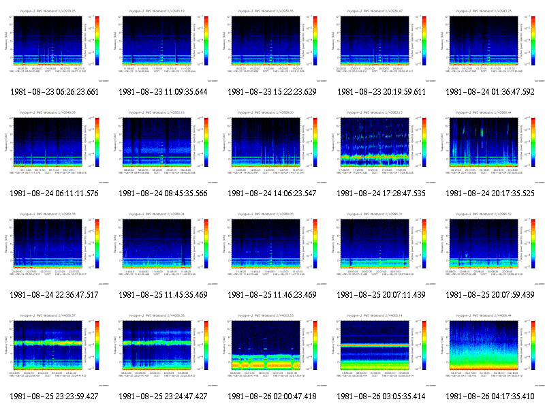Open spectrogram thumbnail dated 1981-08-25 11:45:35.469
The height and width of the screenshot is (406, 545).
(x=163, y=248)
